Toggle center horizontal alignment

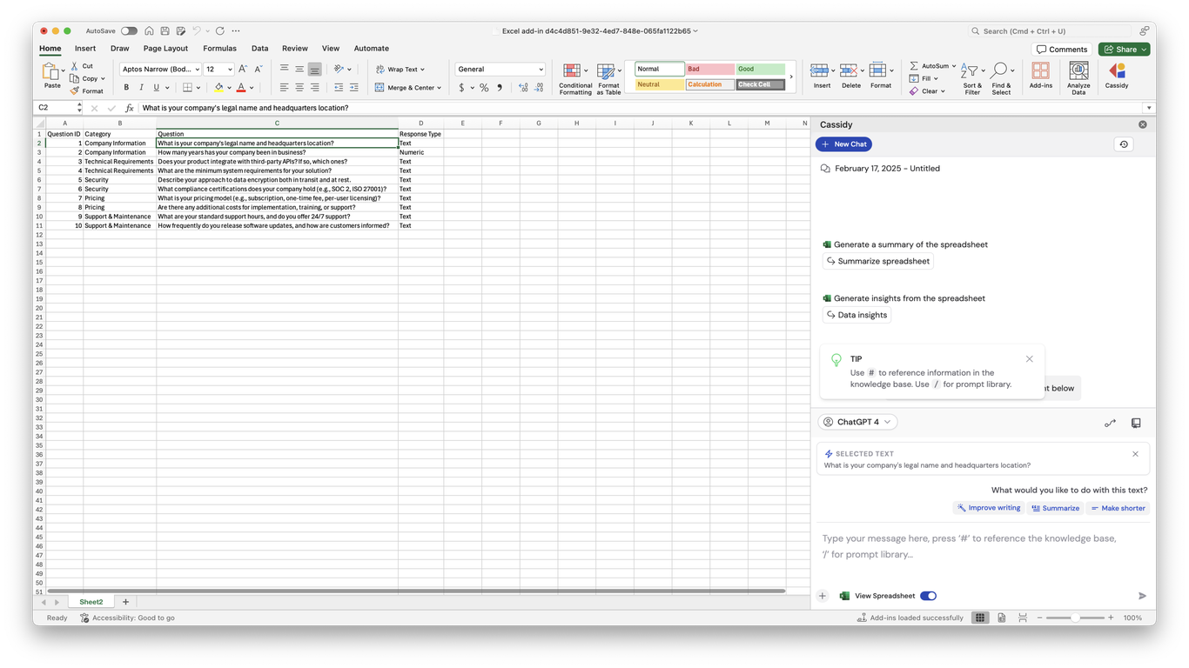299,88
